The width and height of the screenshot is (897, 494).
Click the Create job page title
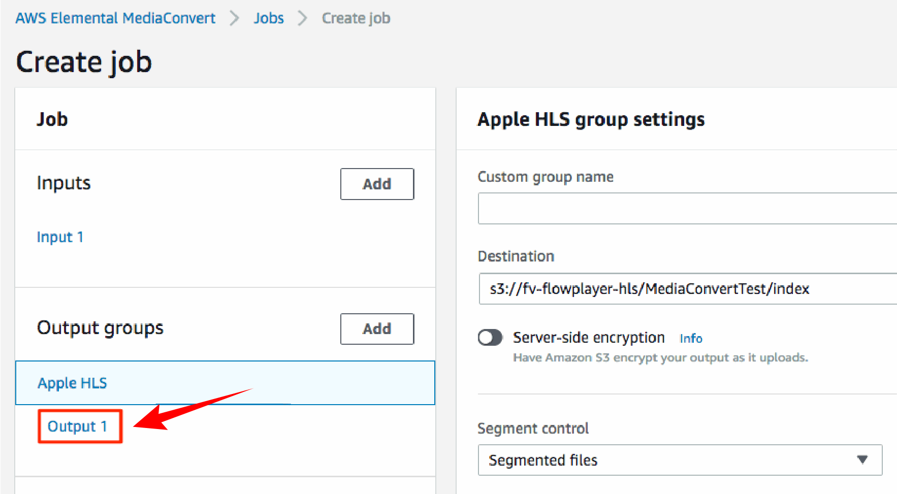click(84, 62)
